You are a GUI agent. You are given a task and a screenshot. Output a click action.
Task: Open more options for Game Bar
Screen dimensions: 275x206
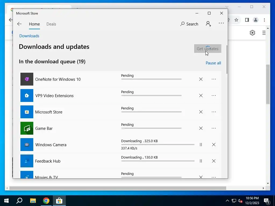tap(214, 128)
